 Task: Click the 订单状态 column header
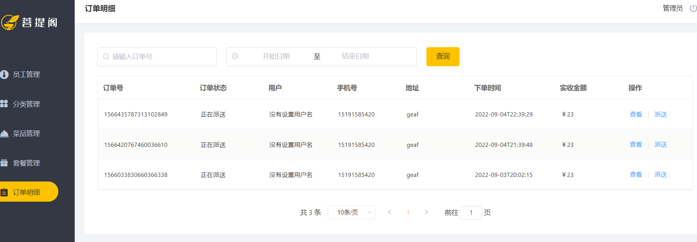[x=213, y=88]
